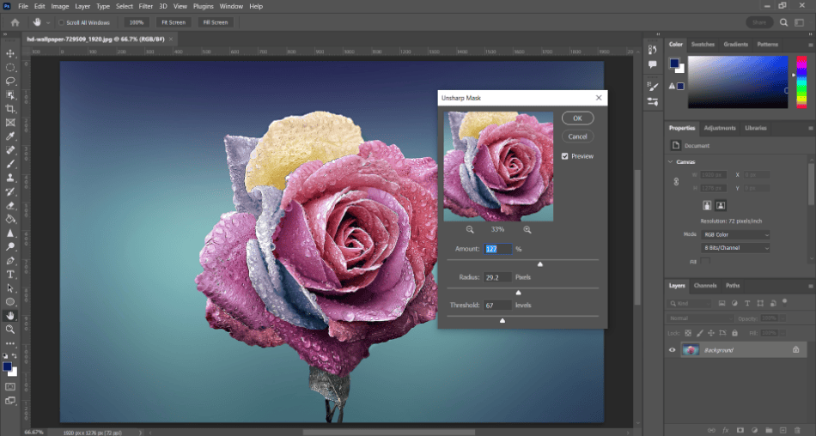The height and width of the screenshot is (436, 816).
Task: Toggle lock transparent pixels in Layers
Action: 688,333
